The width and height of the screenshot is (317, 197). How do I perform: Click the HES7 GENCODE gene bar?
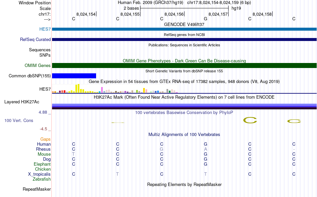click(184, 29)
